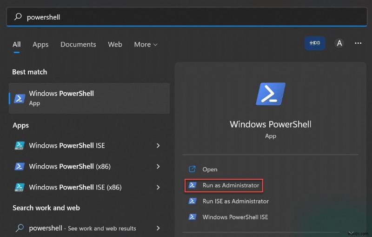Viewport: 372px width, 237px height.
Task: Open the Documents tab
Action: (x=78, y=44)
